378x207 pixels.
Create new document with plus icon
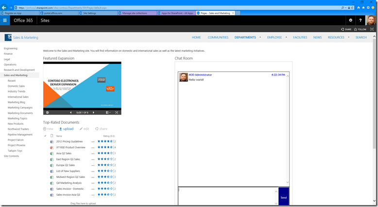coord(48,129)
